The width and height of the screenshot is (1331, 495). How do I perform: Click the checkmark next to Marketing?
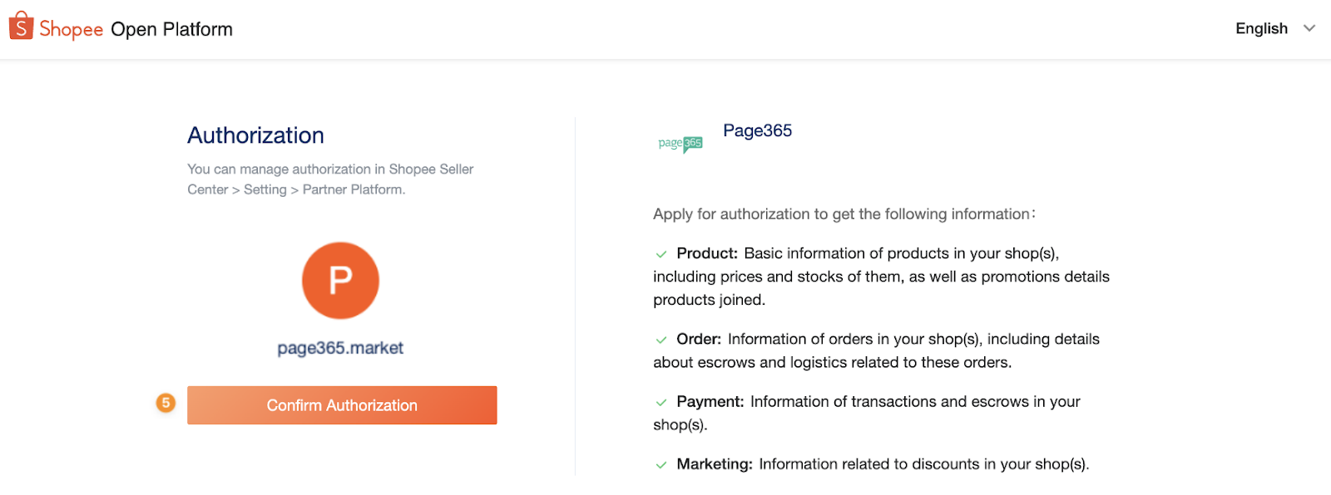pyautogui.click(x=661, y=465)
